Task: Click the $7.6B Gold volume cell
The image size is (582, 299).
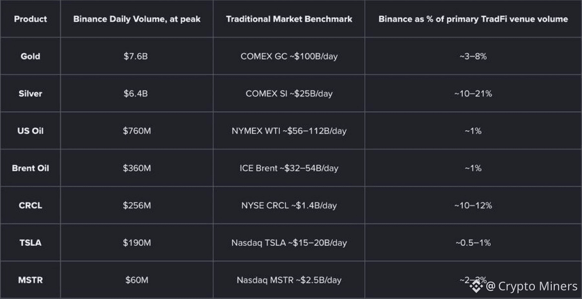Action: pyautogui.click(x=136, y=57)
